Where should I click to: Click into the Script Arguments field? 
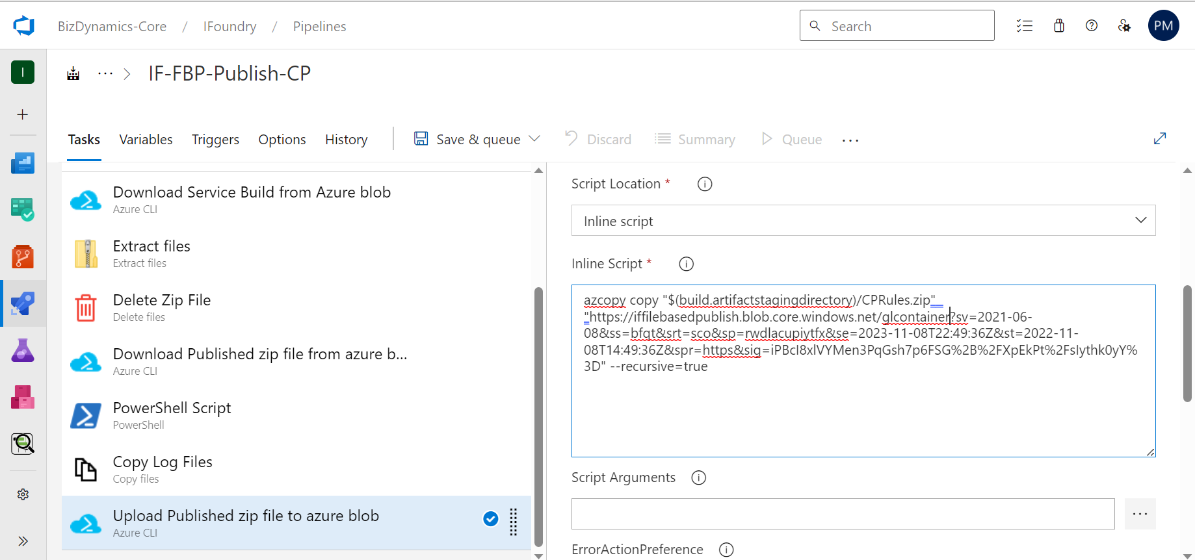[x=843, y=514]
